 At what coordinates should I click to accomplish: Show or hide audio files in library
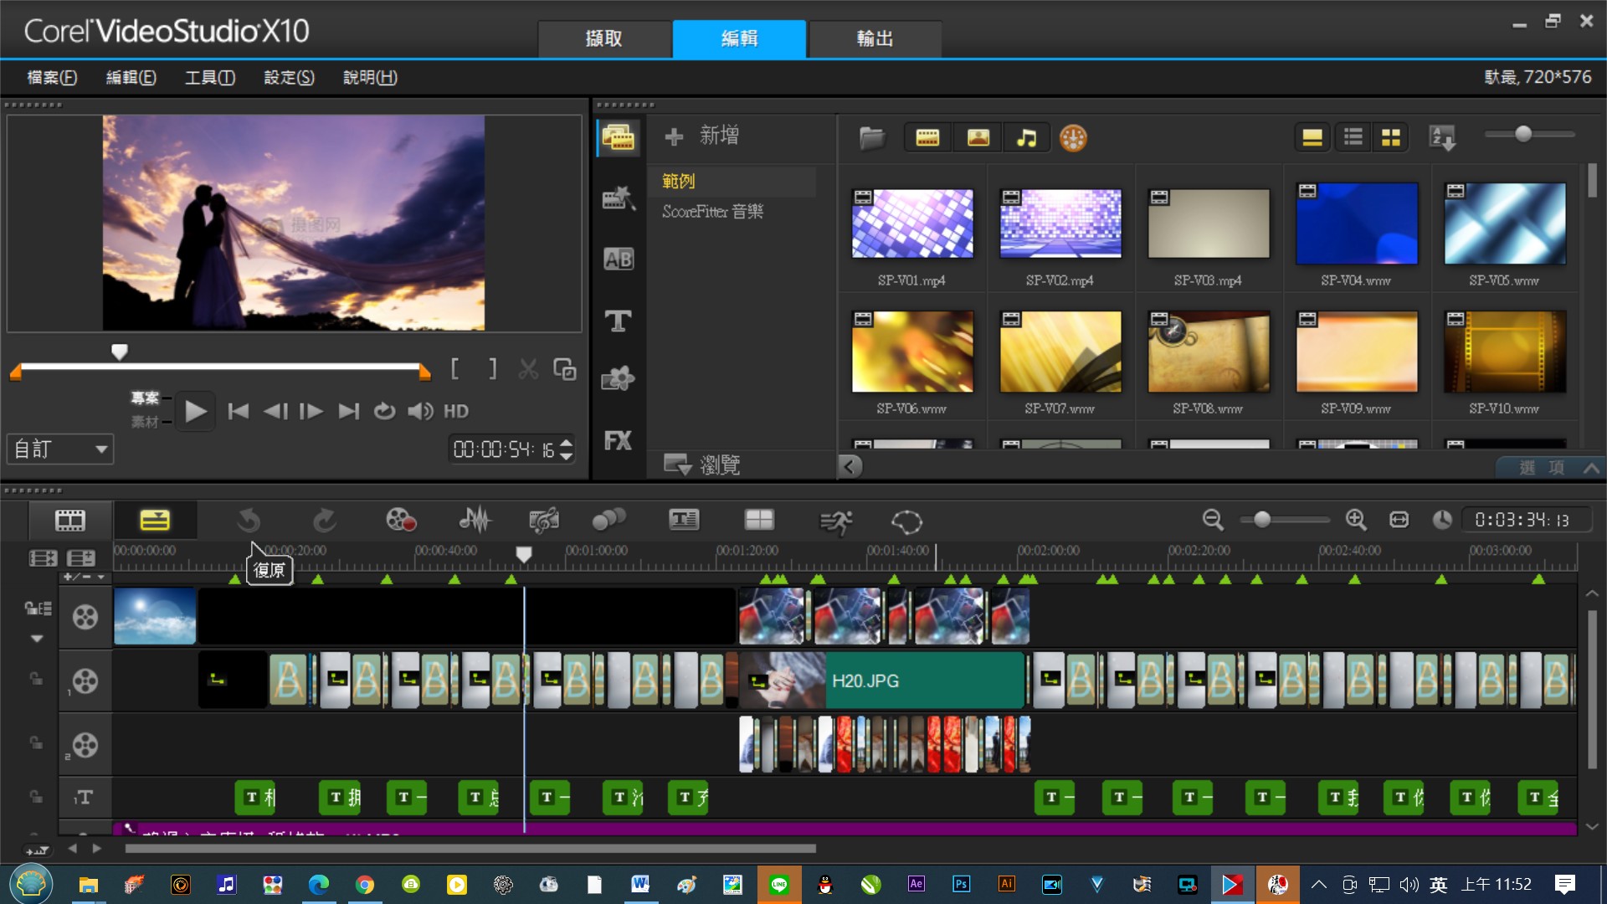tap(1026, 138)
